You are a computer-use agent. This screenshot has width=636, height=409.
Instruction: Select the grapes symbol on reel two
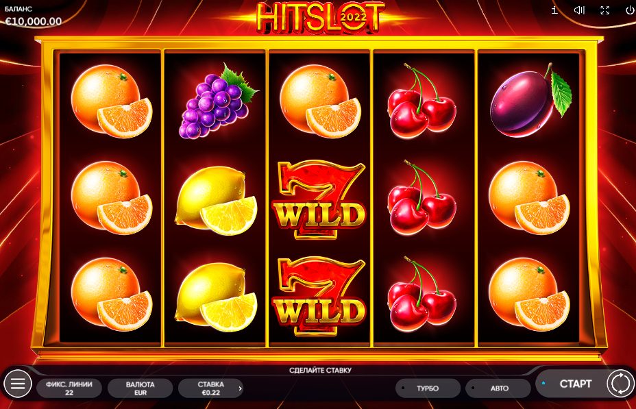point(218,101)
